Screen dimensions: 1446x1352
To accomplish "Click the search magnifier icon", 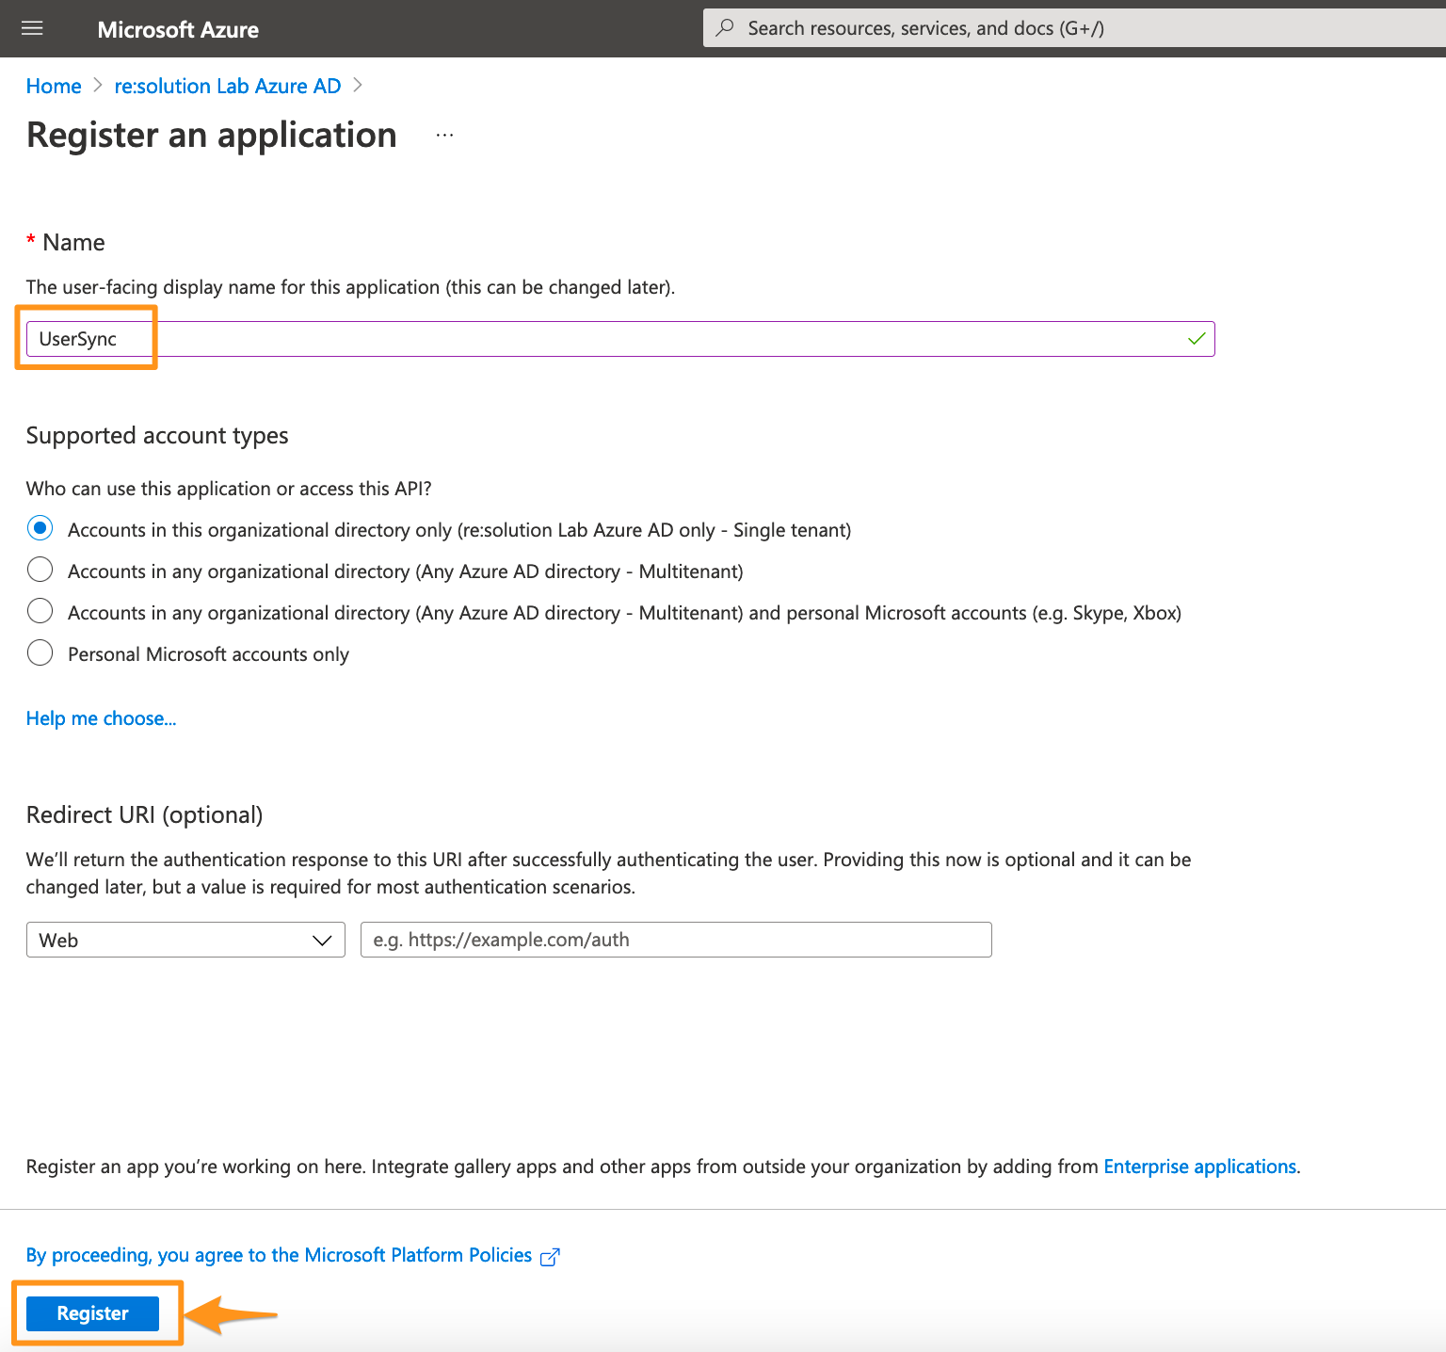I will click(725, 28).
